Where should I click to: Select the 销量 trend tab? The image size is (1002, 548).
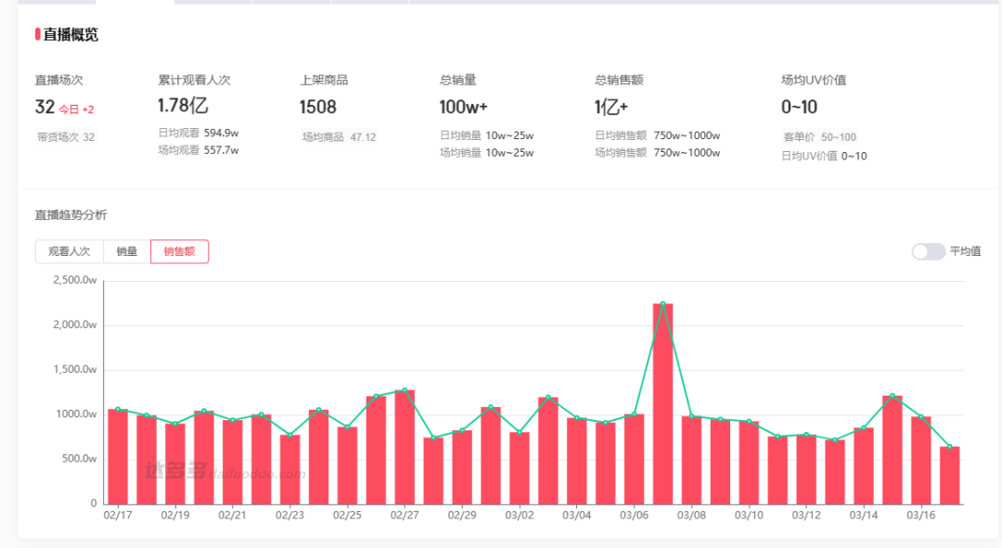tap(127, 251)
